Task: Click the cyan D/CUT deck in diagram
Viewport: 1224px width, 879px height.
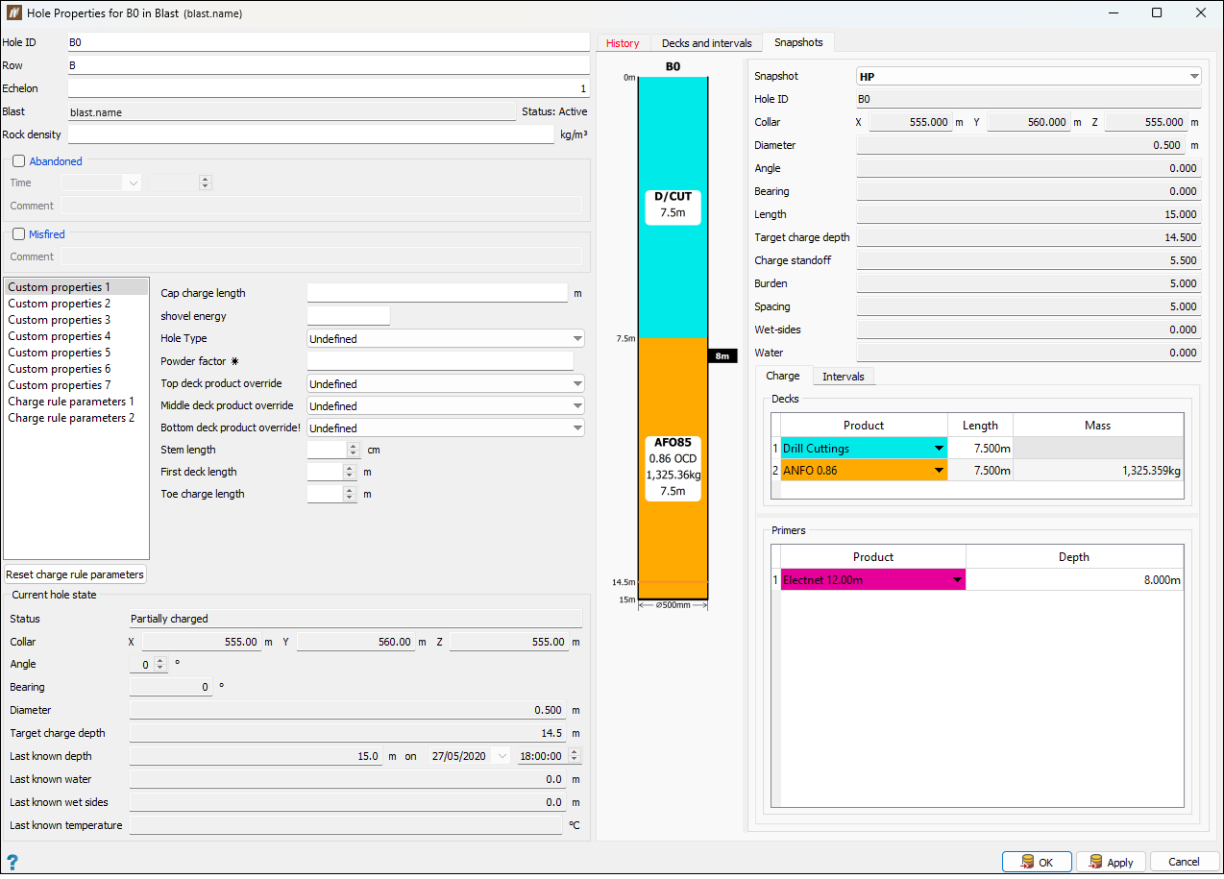Action: (673, 207)
